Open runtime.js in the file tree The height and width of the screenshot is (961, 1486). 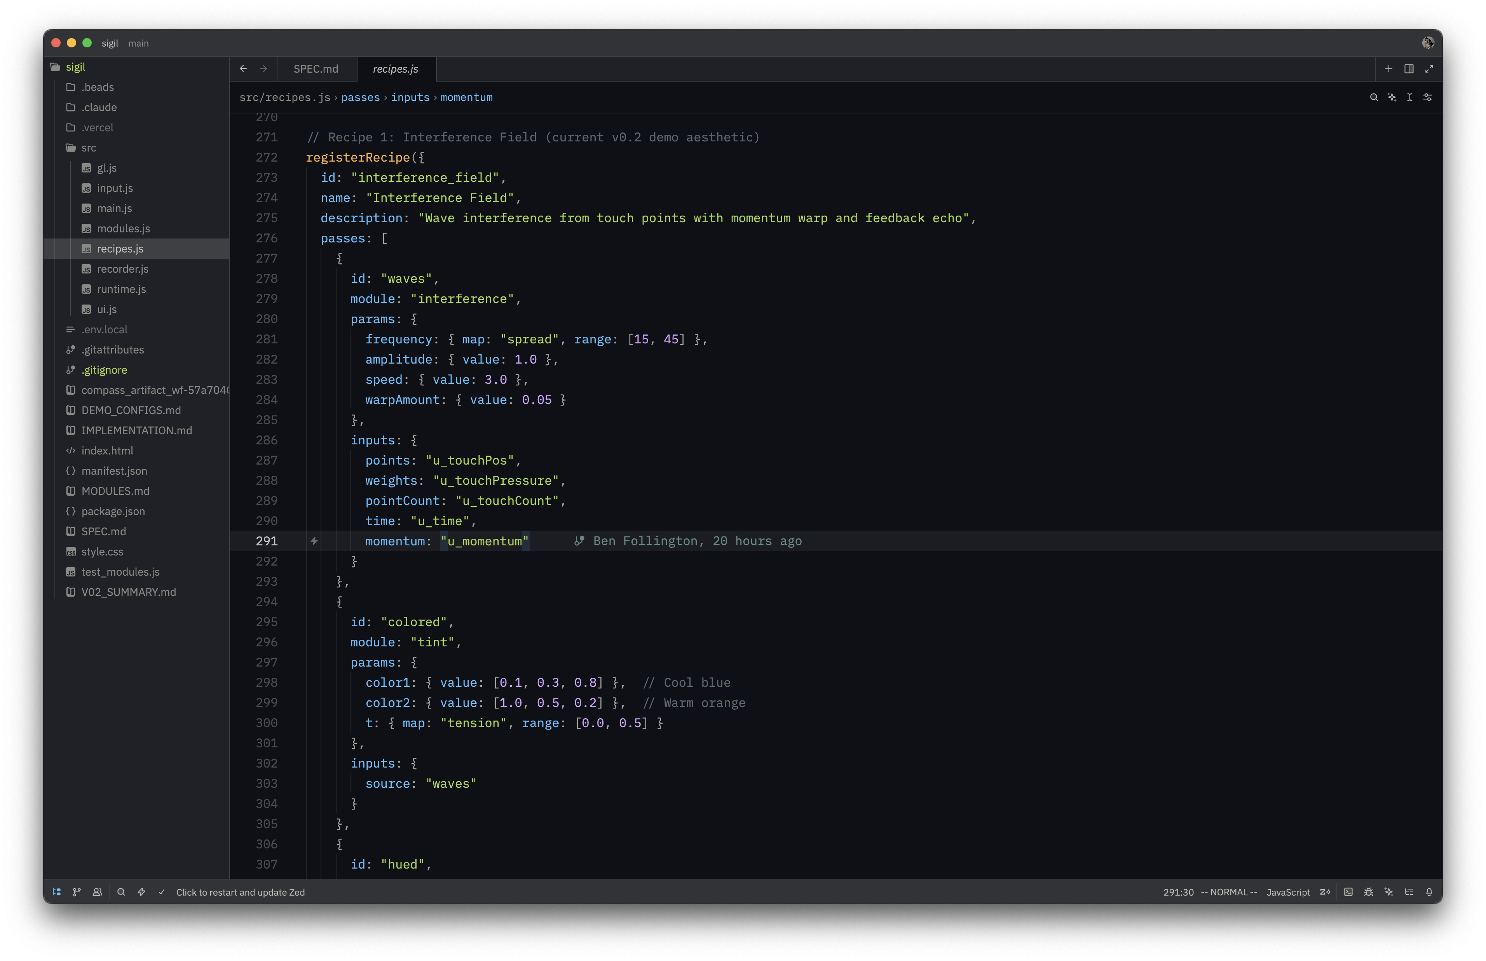[121, 289]
